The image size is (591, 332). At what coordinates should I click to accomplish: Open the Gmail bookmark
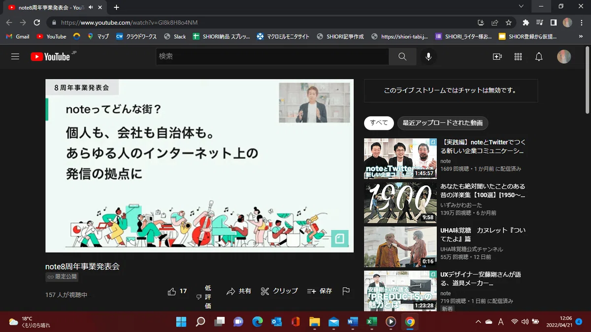click(18, 36)
